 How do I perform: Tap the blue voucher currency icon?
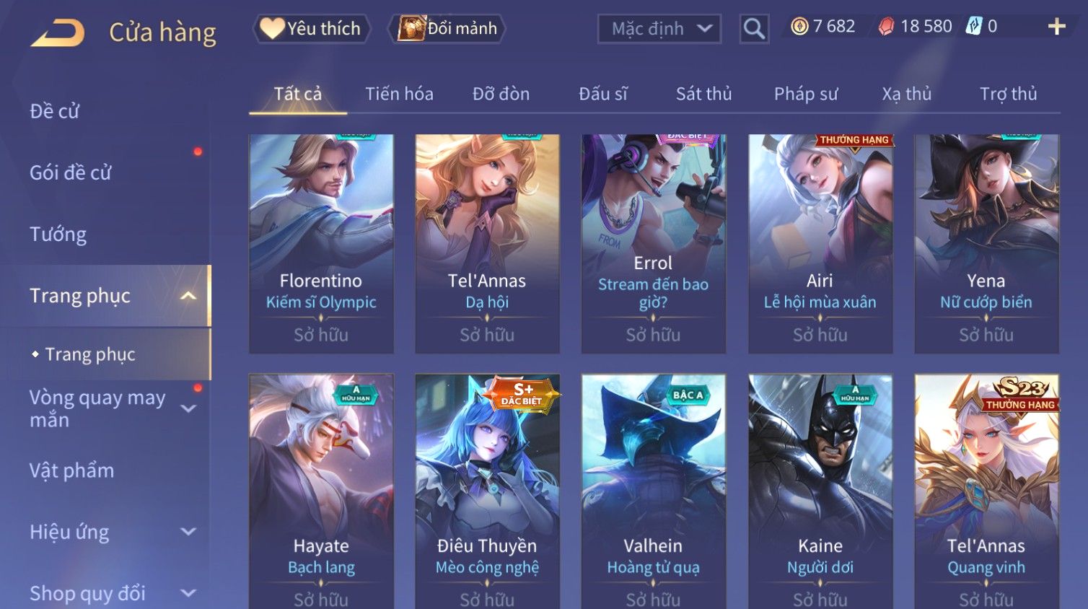974,26
